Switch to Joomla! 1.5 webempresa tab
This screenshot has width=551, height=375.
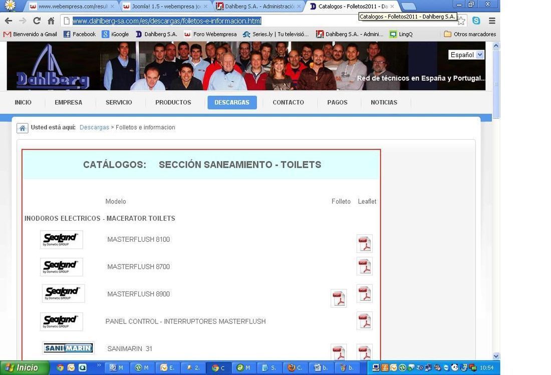point(166,7)
